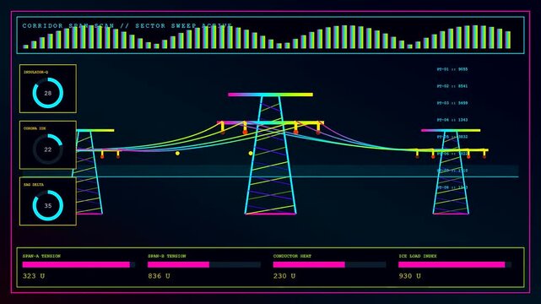The image size is (541, 304).
Task: Click the "CORONA IDX" gauge label
Action: pos(35,128)
